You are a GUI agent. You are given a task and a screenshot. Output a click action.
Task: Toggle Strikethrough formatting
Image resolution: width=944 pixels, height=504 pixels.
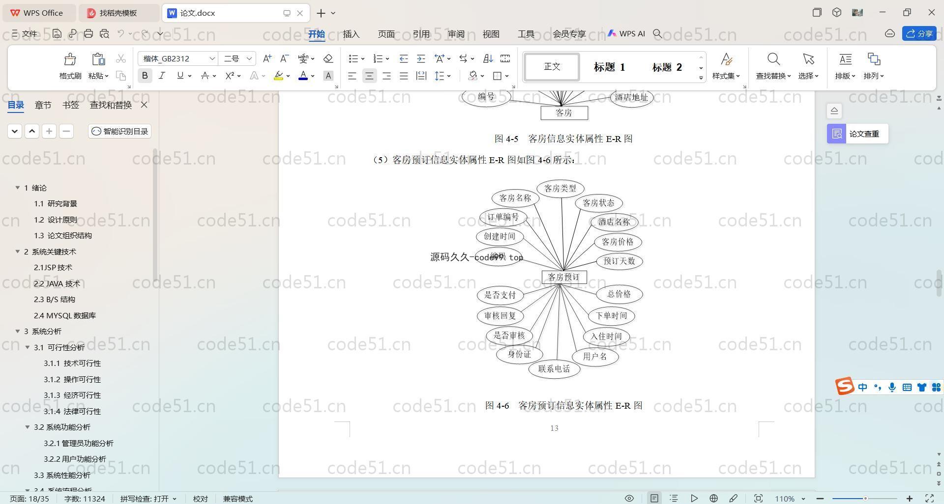[205, 76]
